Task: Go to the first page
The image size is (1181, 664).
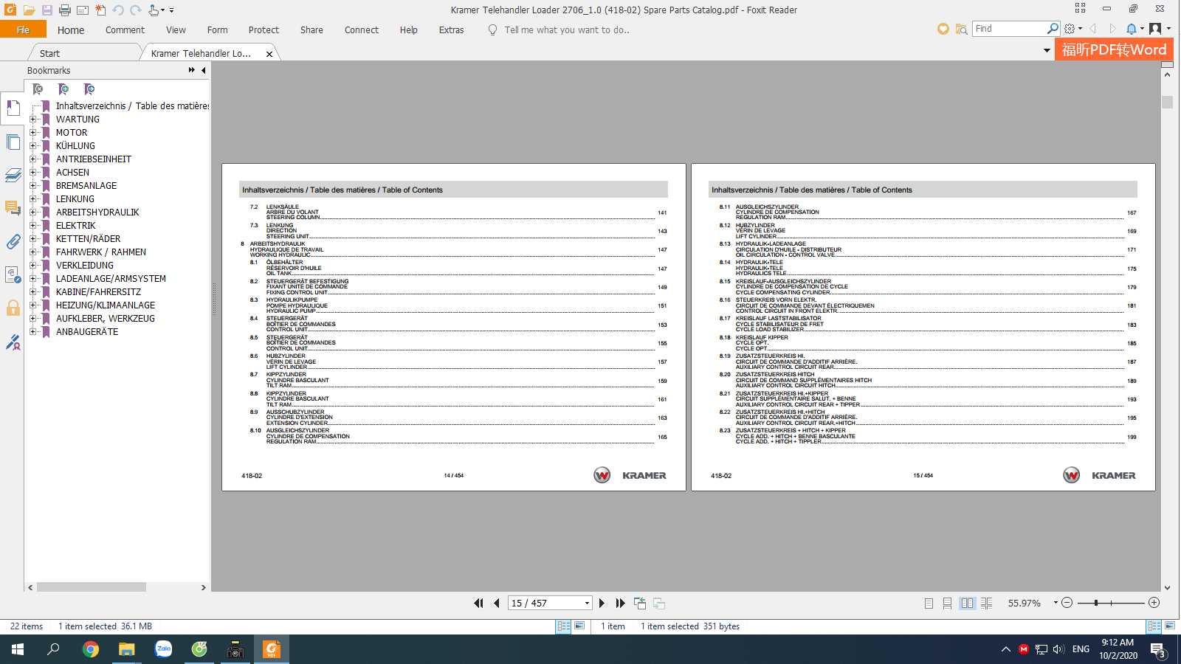Action: coord(478,604)
